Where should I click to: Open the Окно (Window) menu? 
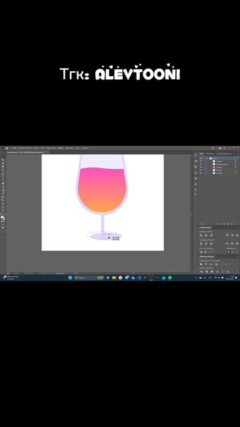coord(77,148)
